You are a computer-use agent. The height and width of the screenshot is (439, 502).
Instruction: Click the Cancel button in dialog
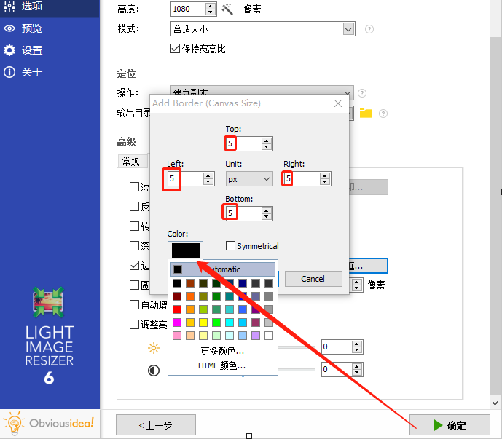click(x=313, y=279)
